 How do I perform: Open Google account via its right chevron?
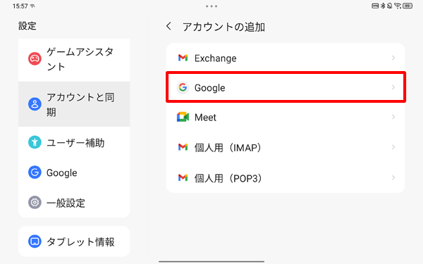coord(393,87)
